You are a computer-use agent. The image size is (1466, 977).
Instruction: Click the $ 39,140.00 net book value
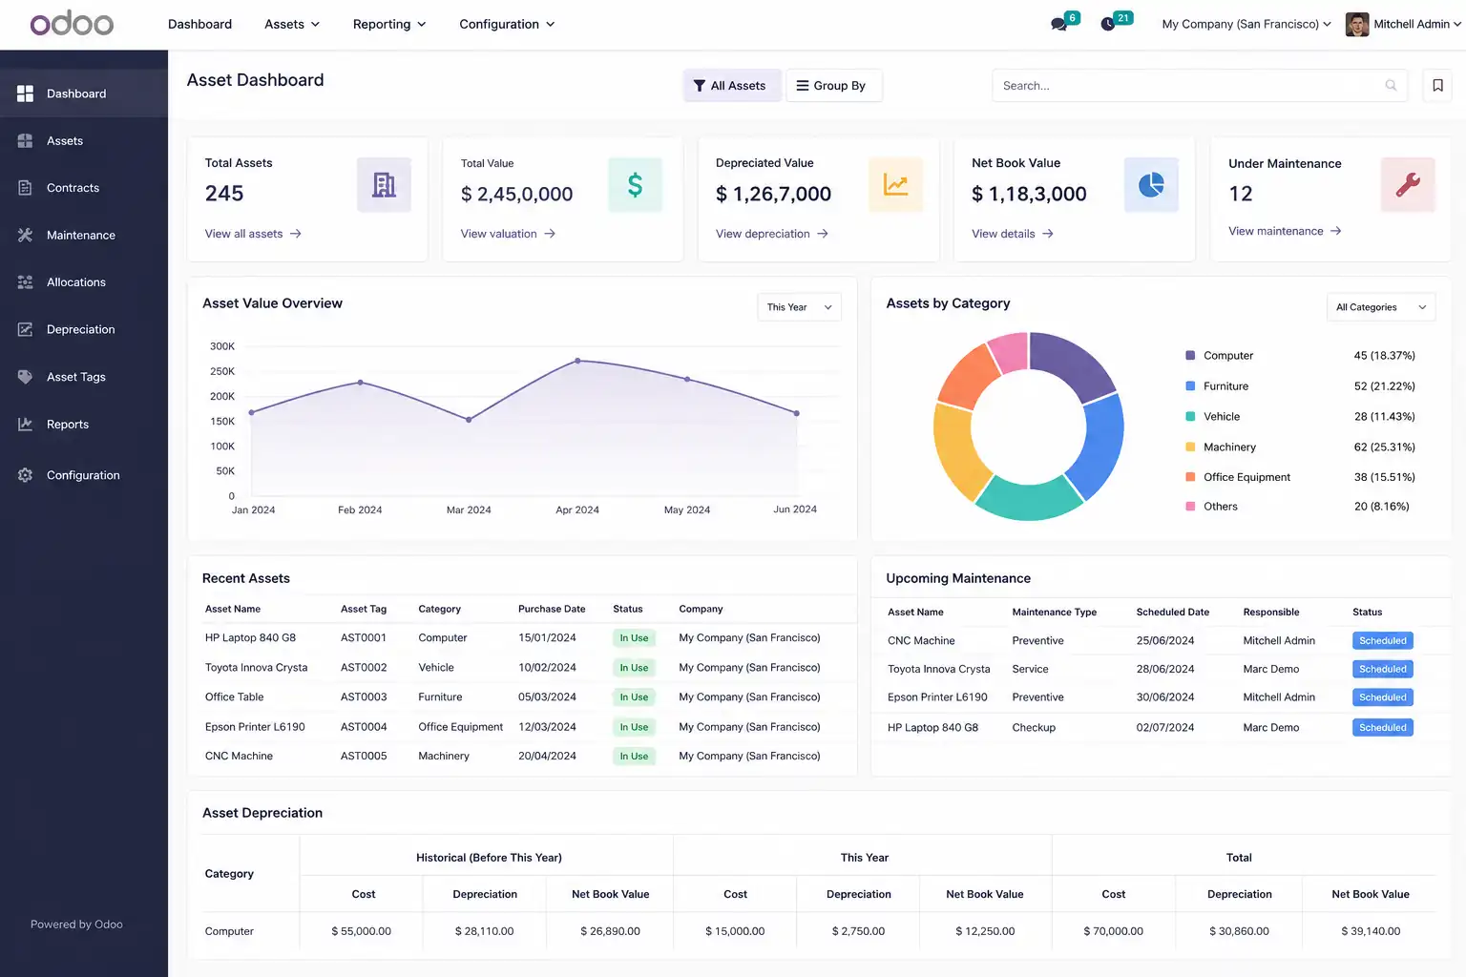click(1371, 931)
